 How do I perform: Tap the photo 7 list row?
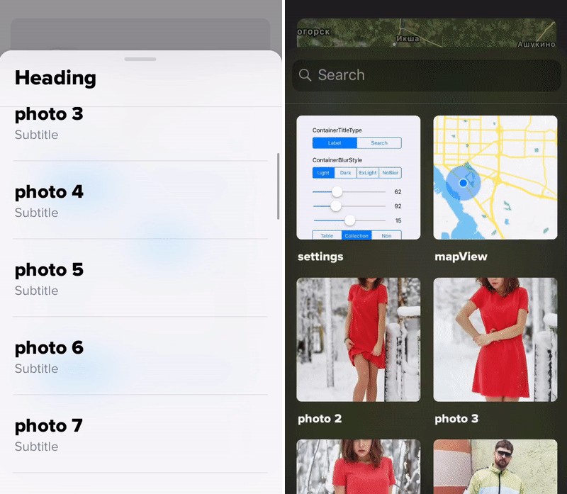(140, 434)
